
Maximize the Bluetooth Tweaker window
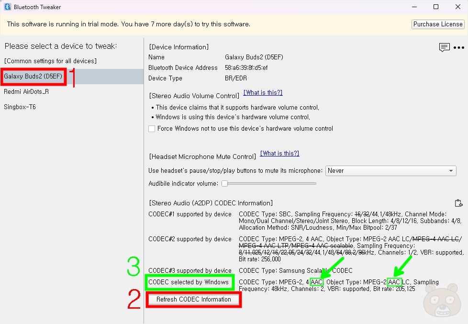(x=436, y=7)
